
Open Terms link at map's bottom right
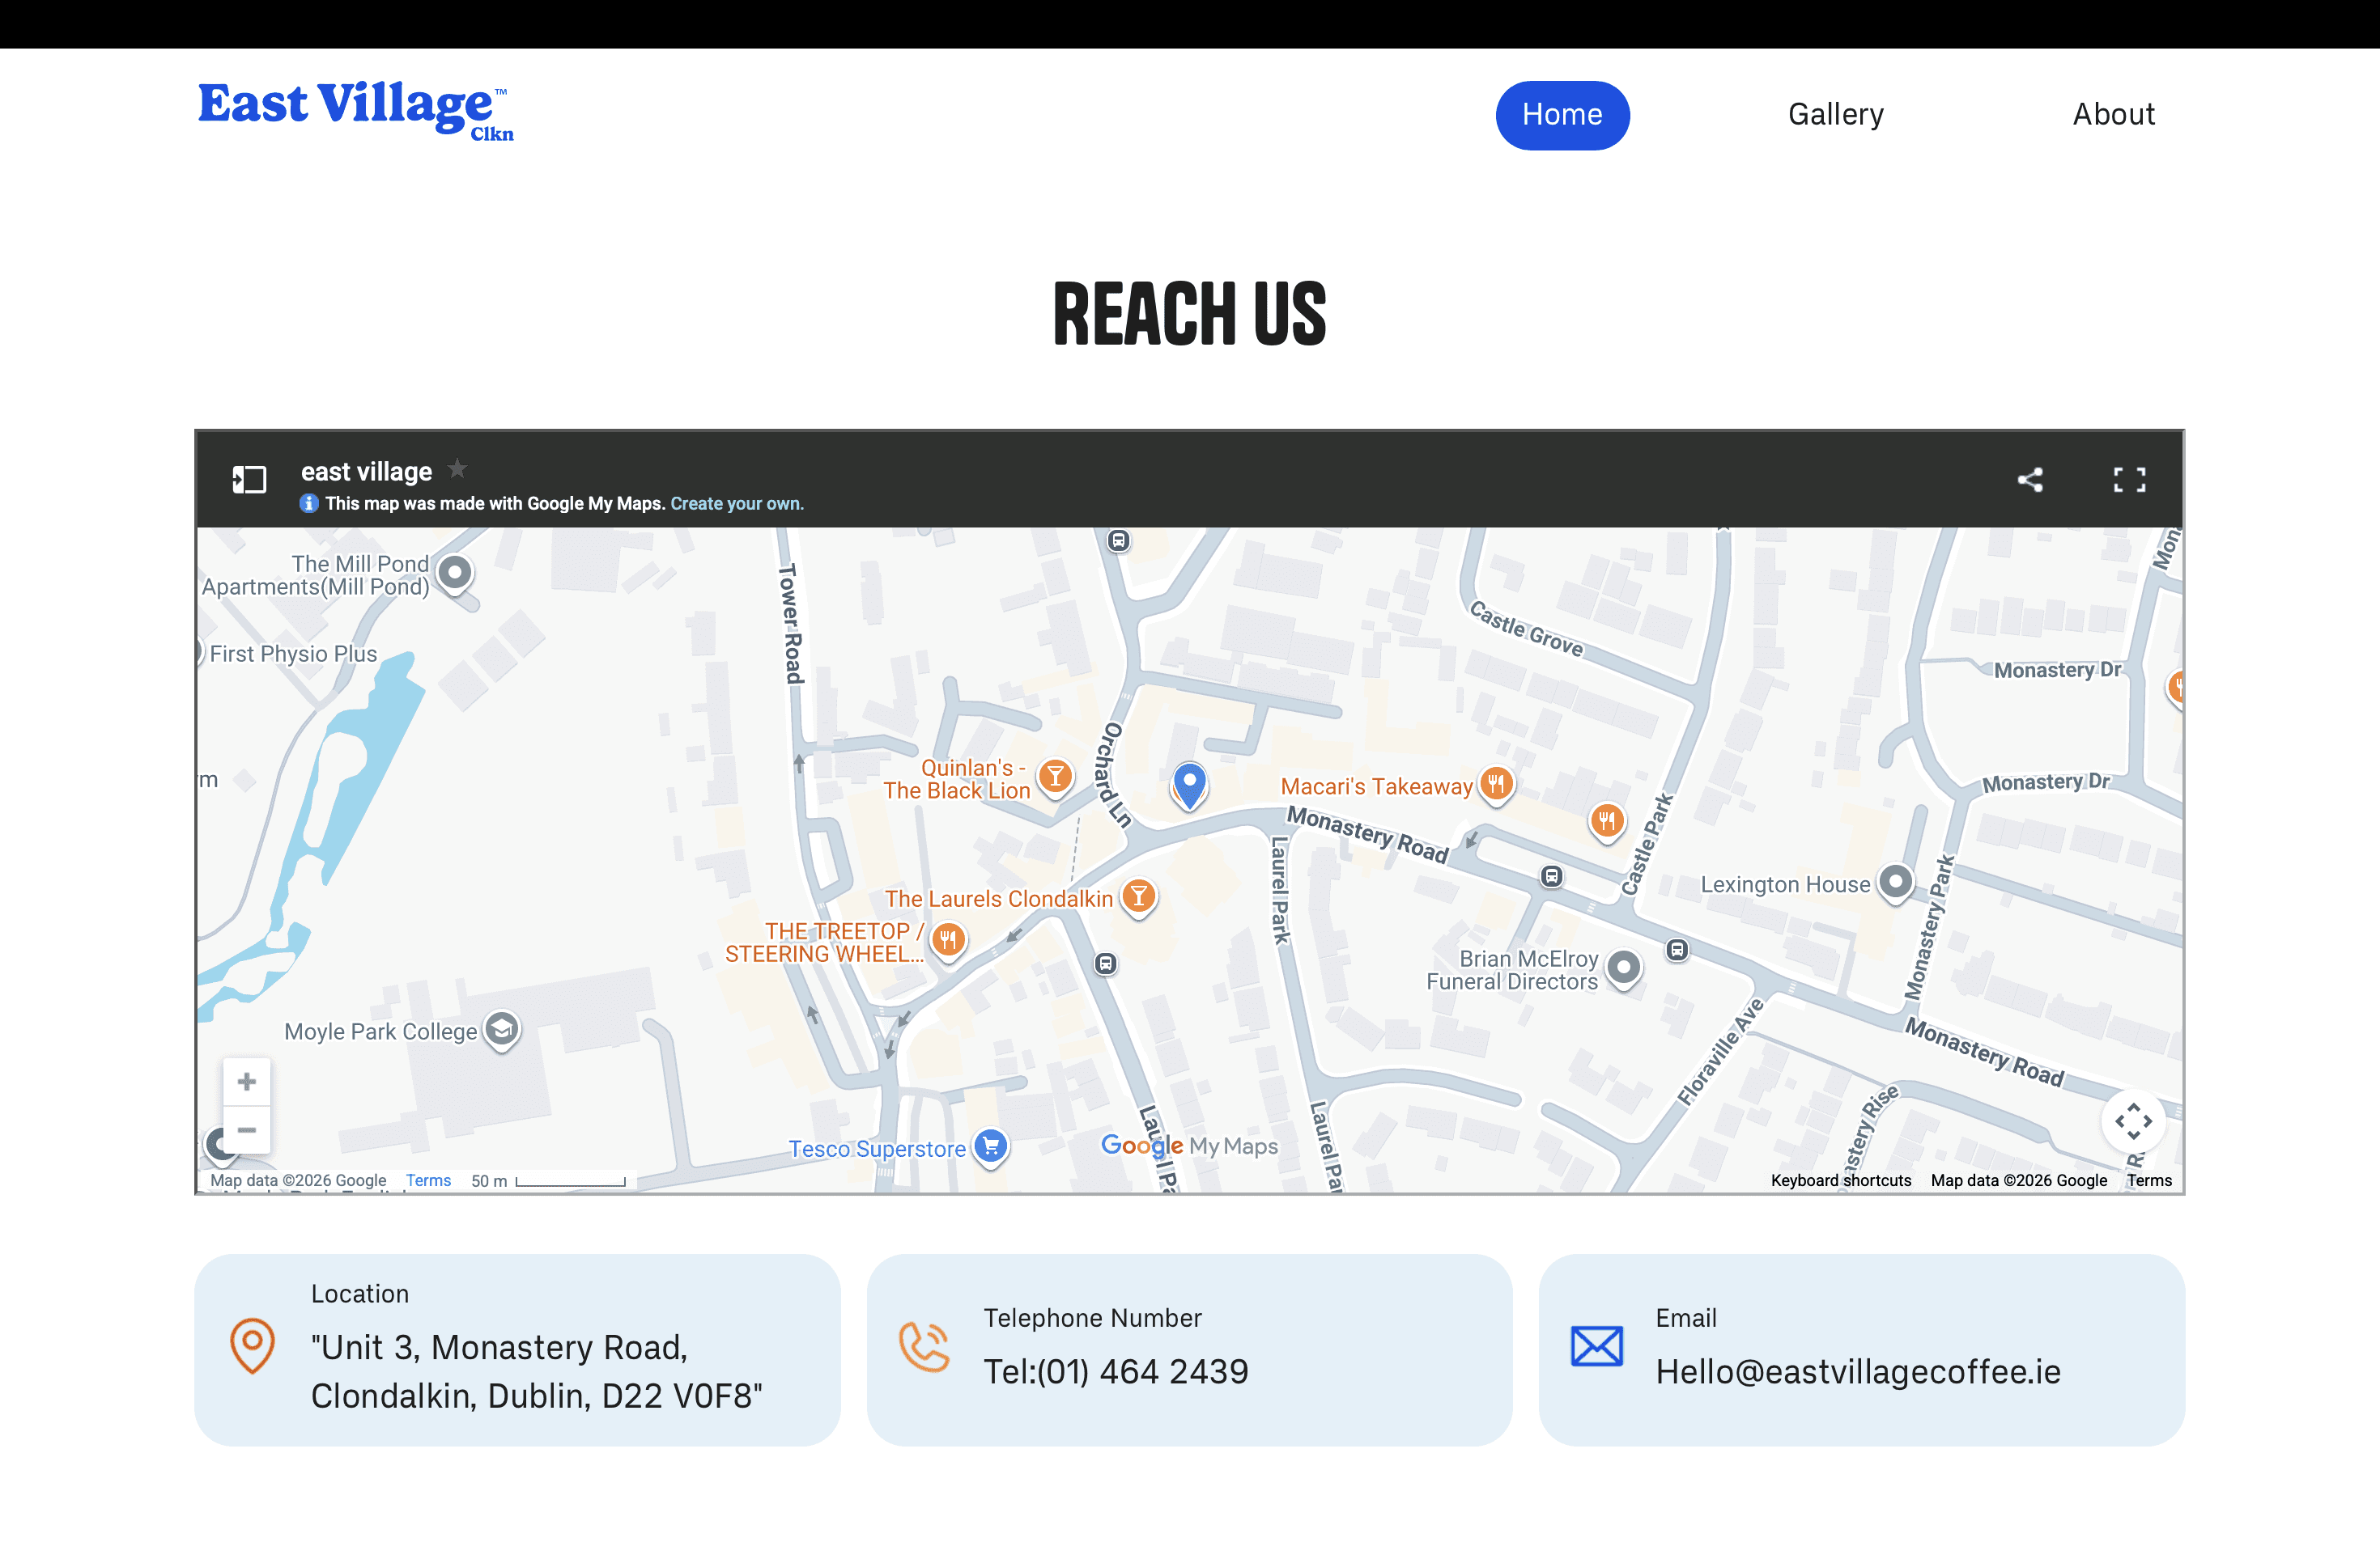[x=2149, y=1180]
